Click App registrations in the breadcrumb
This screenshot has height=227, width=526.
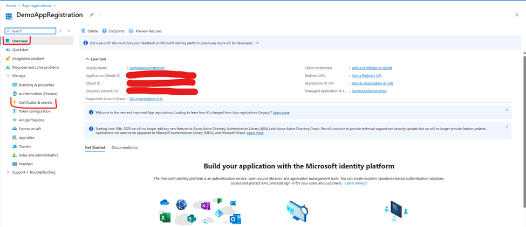36,5
